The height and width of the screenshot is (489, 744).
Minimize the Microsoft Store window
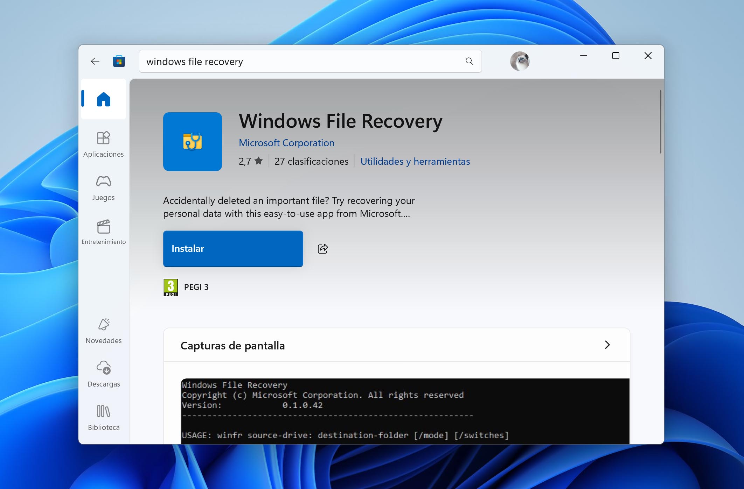click(584, 56)
